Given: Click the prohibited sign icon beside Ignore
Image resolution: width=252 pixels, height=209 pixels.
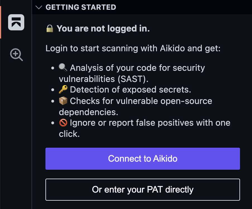Looking at the screenshot, I should tap(63, 123).
